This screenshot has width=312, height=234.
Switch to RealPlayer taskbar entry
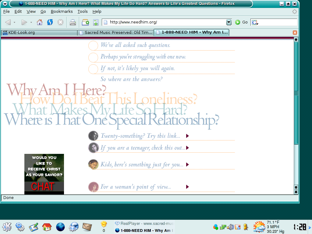[144, 223]
